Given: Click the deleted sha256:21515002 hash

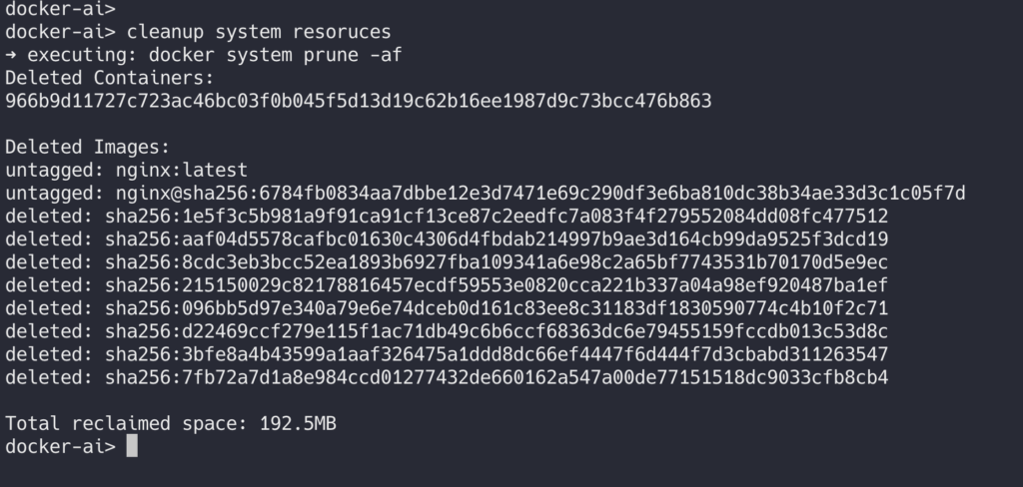Looking at the screenshot, I should coord(497,285).
